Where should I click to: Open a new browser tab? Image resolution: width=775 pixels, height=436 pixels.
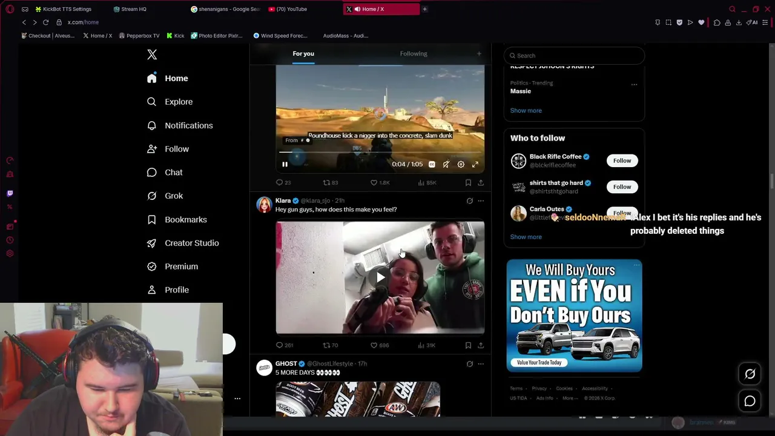point(424,9)
